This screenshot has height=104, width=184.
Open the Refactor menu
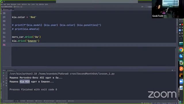pos(24,4)
